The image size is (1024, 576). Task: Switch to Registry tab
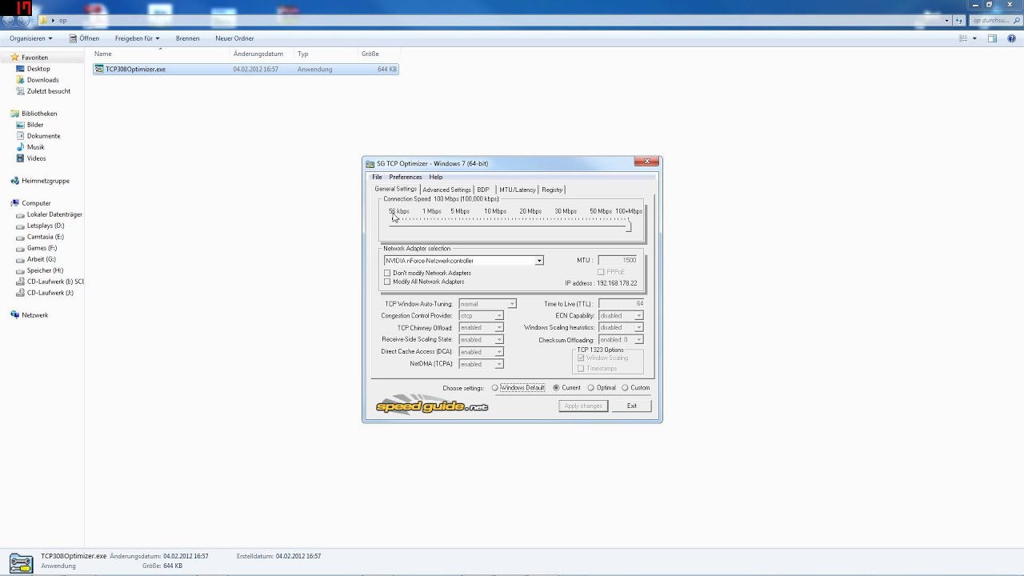[552, 190]
